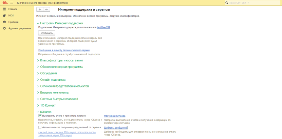Click text Настройки выставления счетов и получения
Viewport: 282px width, 139px height.
[x=137, y=121]
